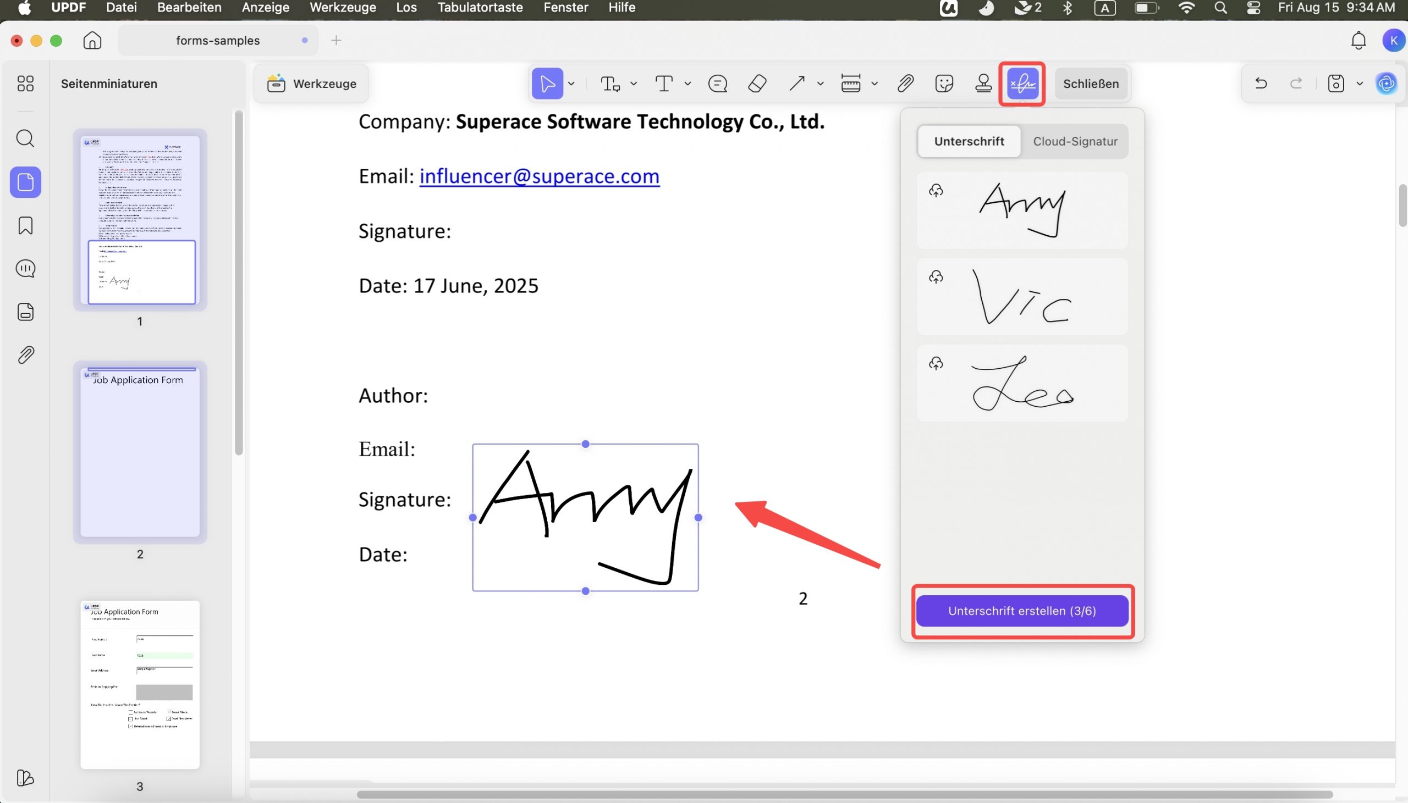Click the bottom-left sidebar layers icon
Screen dimensions: 1408x803
[x=25, y=778]
